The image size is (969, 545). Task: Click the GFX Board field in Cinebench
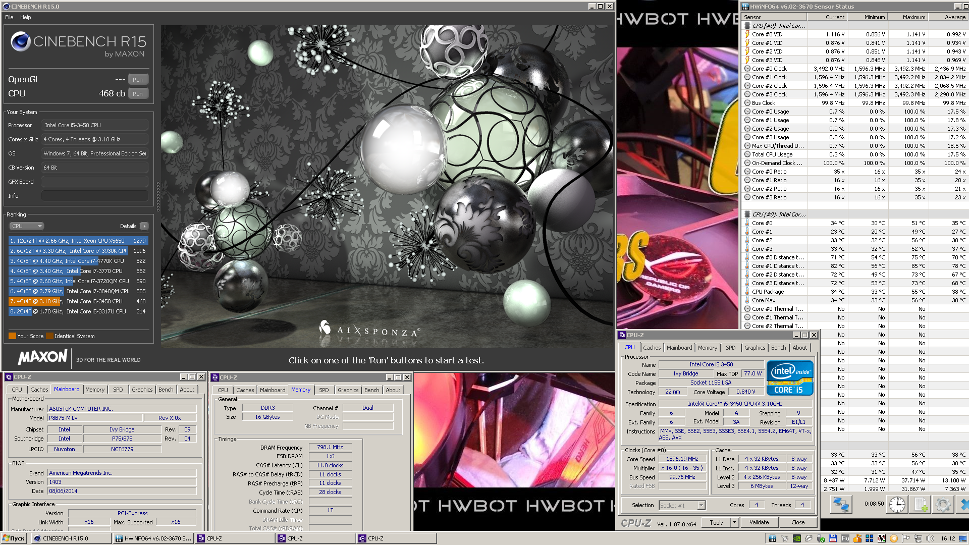pyautogui.click(x=95, y=182)
